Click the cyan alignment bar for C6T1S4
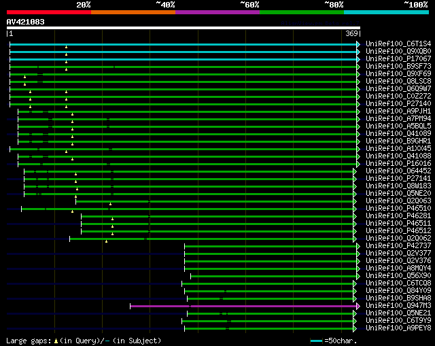 [183, 44]
